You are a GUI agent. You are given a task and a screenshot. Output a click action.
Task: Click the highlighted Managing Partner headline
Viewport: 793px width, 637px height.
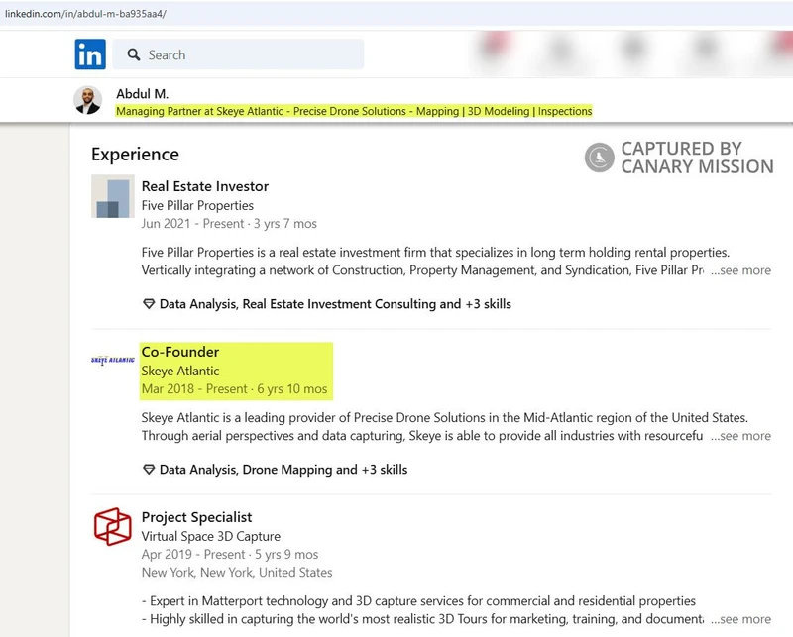coord(357,111)
